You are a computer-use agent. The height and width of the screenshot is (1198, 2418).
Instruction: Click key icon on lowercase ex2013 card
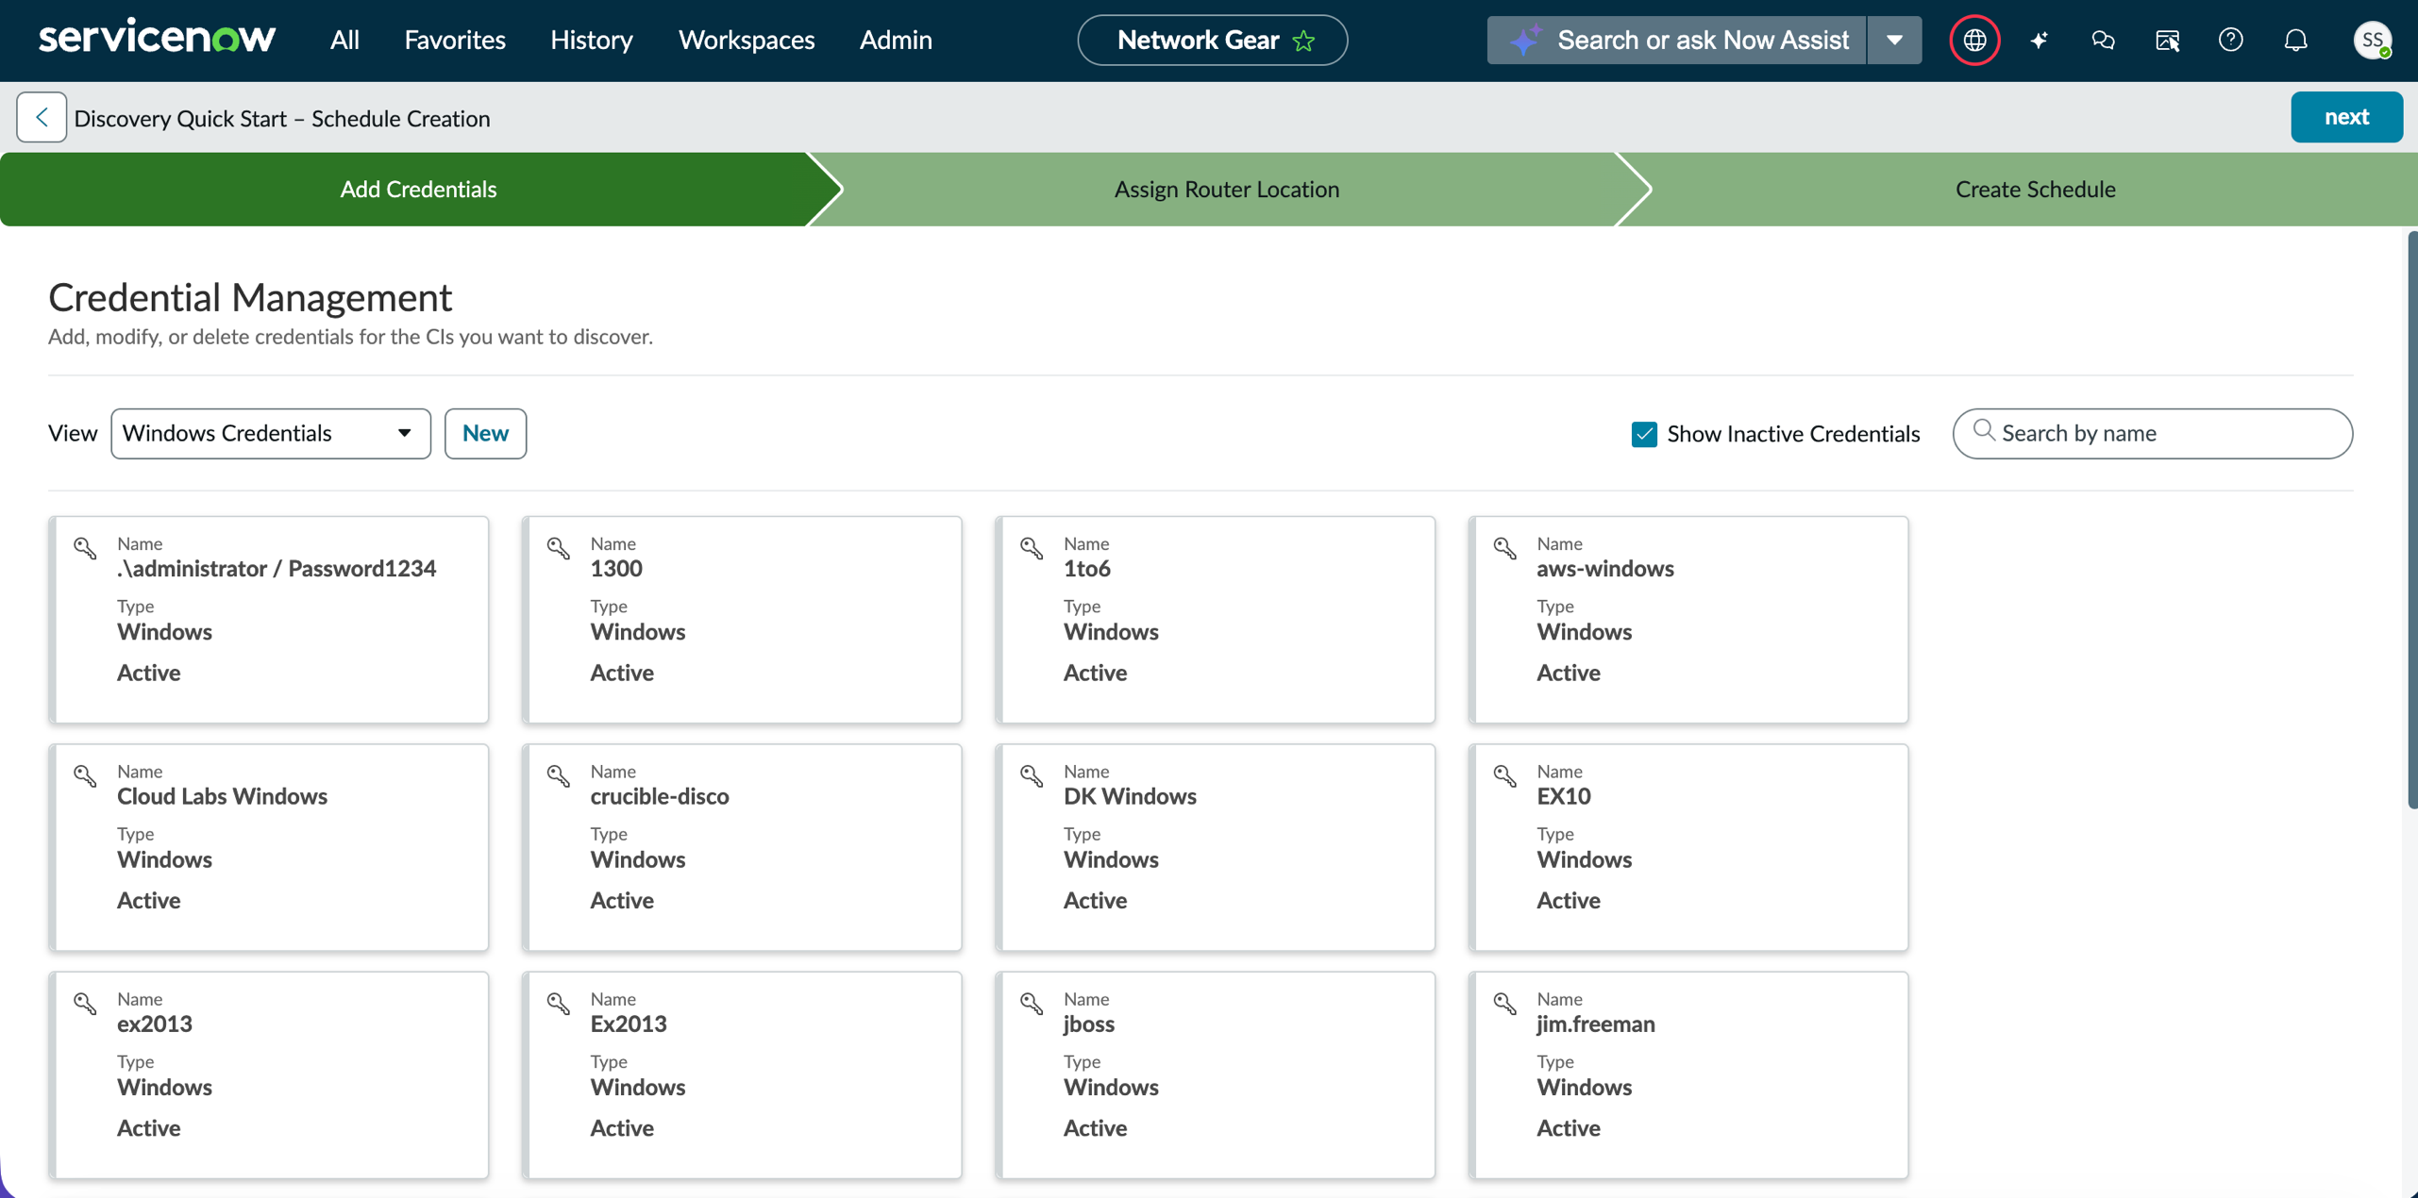pos(85,1003)
